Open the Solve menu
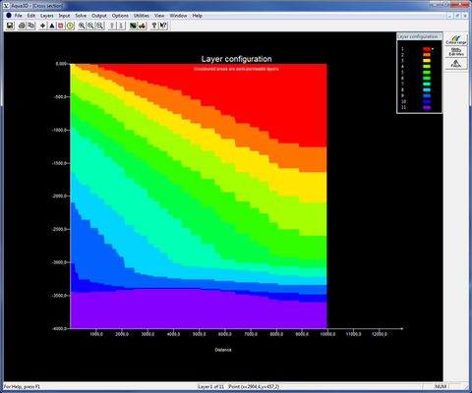 click(x=81, y=16)
